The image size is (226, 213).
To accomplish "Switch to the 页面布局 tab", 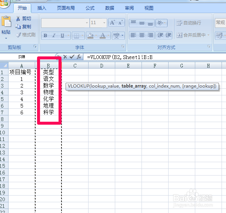I will coord(66,8).
